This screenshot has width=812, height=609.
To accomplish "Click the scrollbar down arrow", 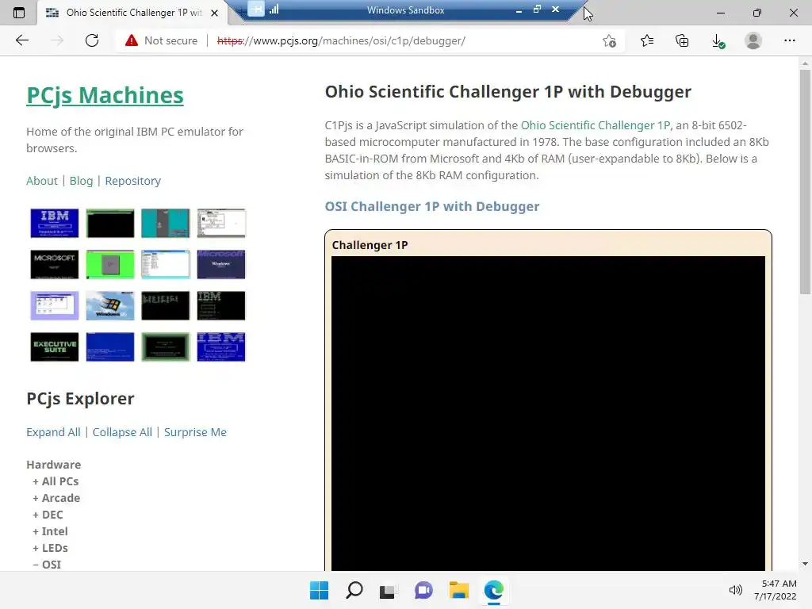I will 805,564.
